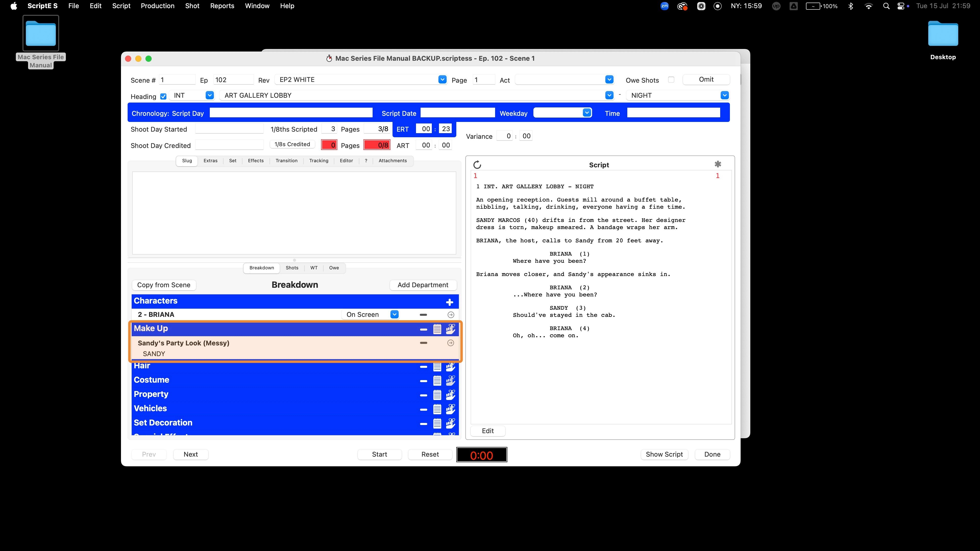Click the asterisk icon in Script panel

tap(717, 164)
